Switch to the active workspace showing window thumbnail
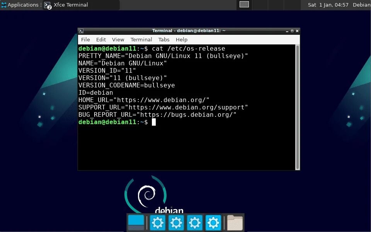The width and height of the screenshot is (371, 232). point(244,5)
